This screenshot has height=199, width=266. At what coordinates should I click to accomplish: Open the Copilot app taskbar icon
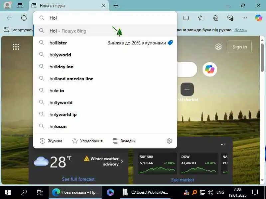(110, 192)
